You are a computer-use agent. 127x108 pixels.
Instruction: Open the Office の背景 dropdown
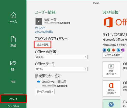pos(61,57)
